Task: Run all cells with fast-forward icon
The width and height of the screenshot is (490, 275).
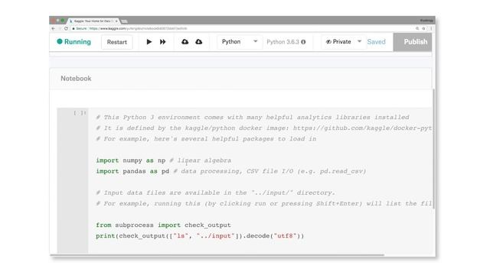Action: coord(163,42)
